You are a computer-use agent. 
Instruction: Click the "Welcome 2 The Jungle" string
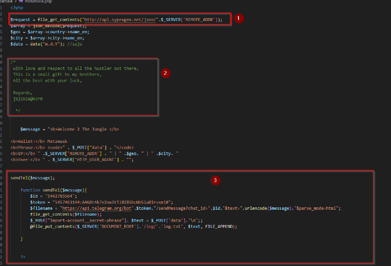tap(82, 129)
